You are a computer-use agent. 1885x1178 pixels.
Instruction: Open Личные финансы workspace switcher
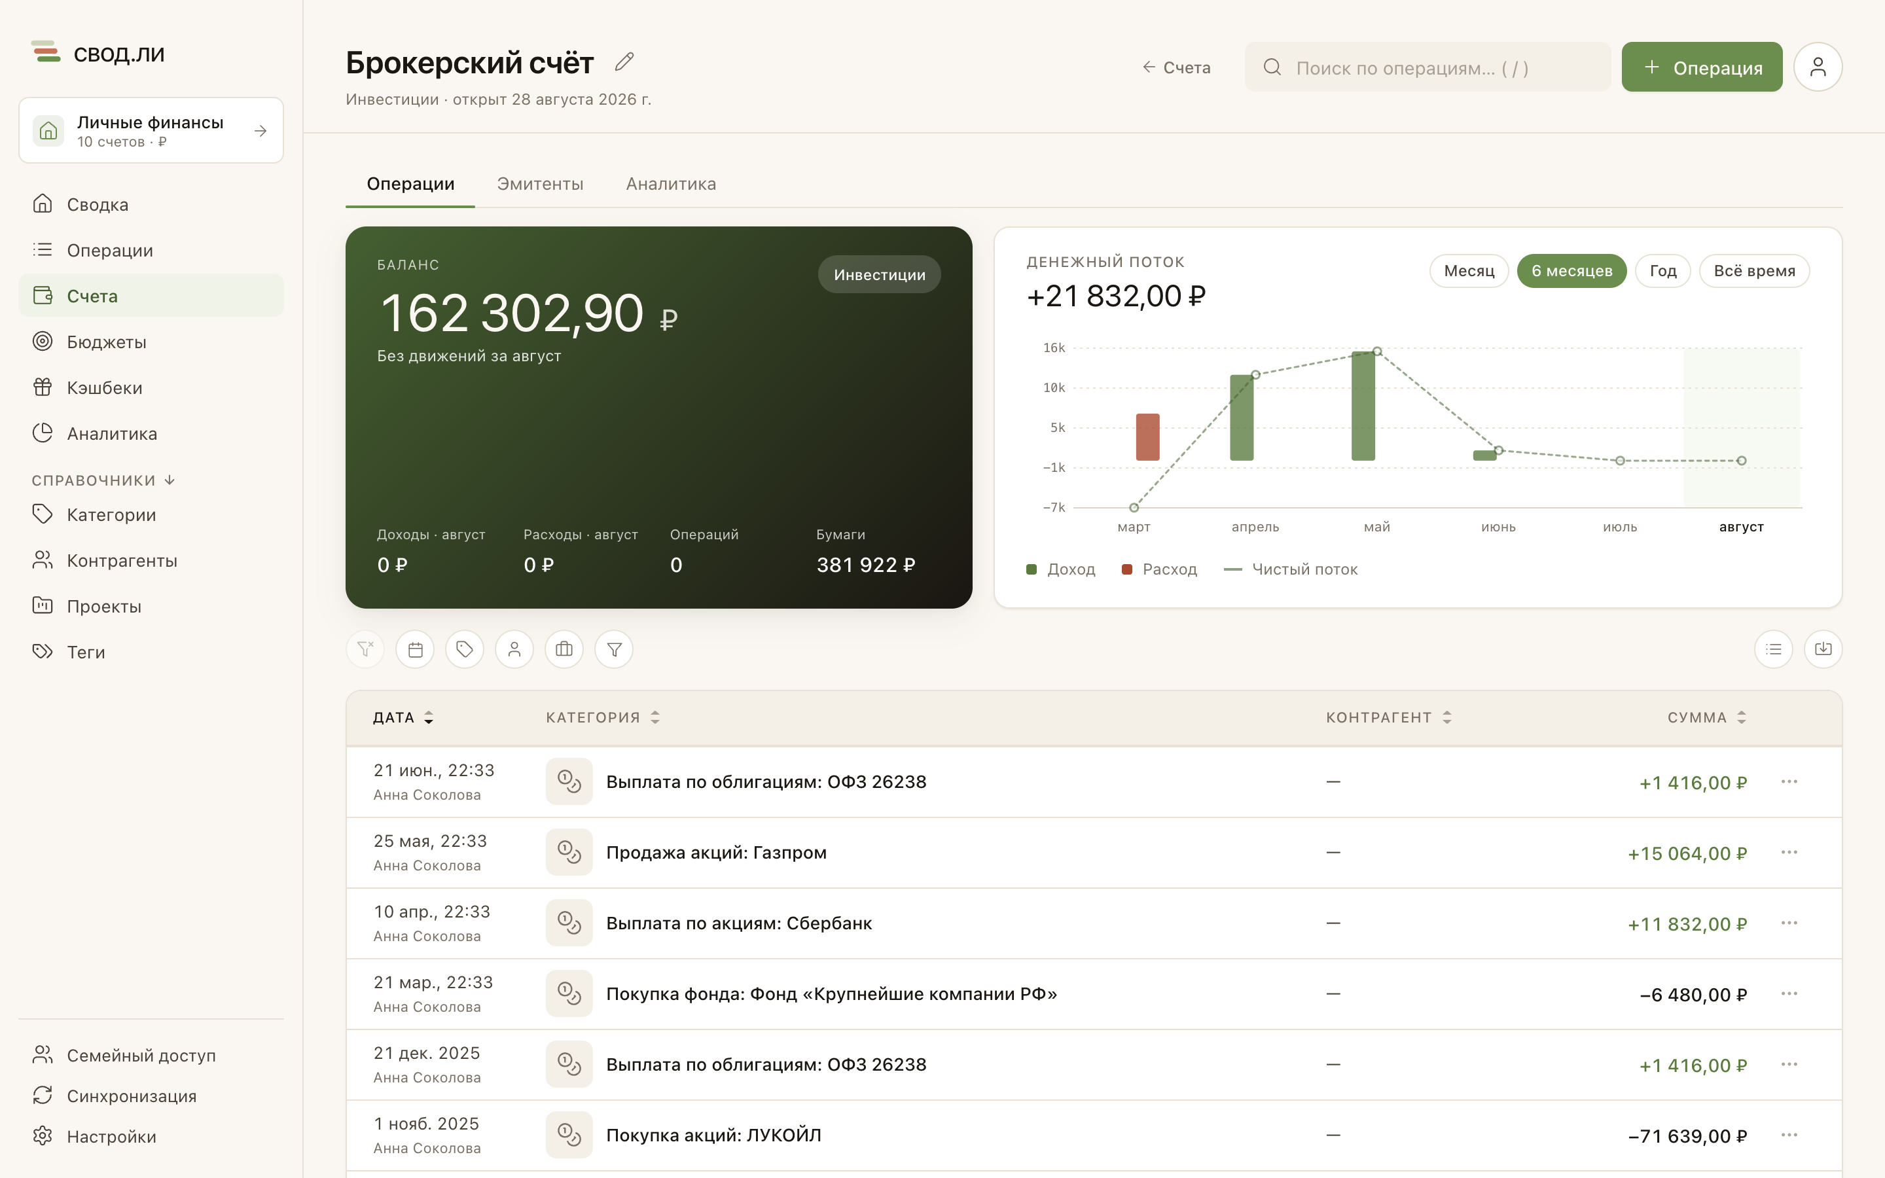[x=151, y=130]
